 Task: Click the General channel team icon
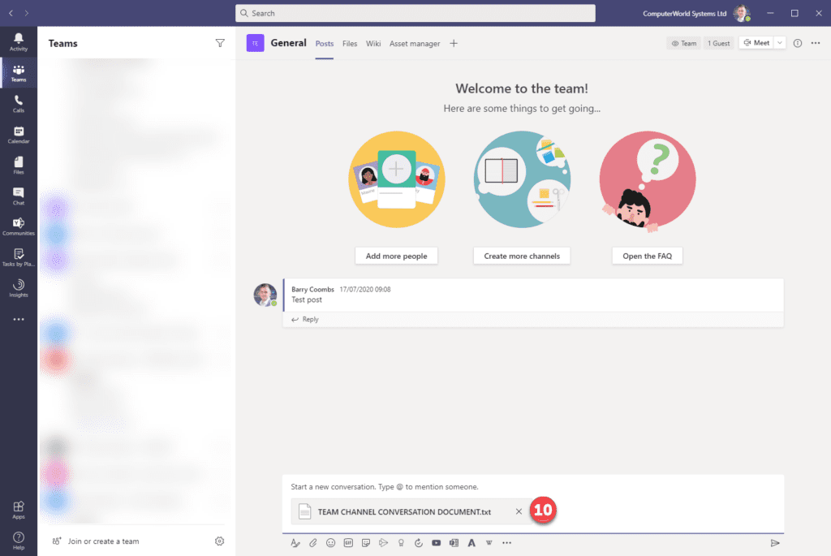click(x=256, y=43)
